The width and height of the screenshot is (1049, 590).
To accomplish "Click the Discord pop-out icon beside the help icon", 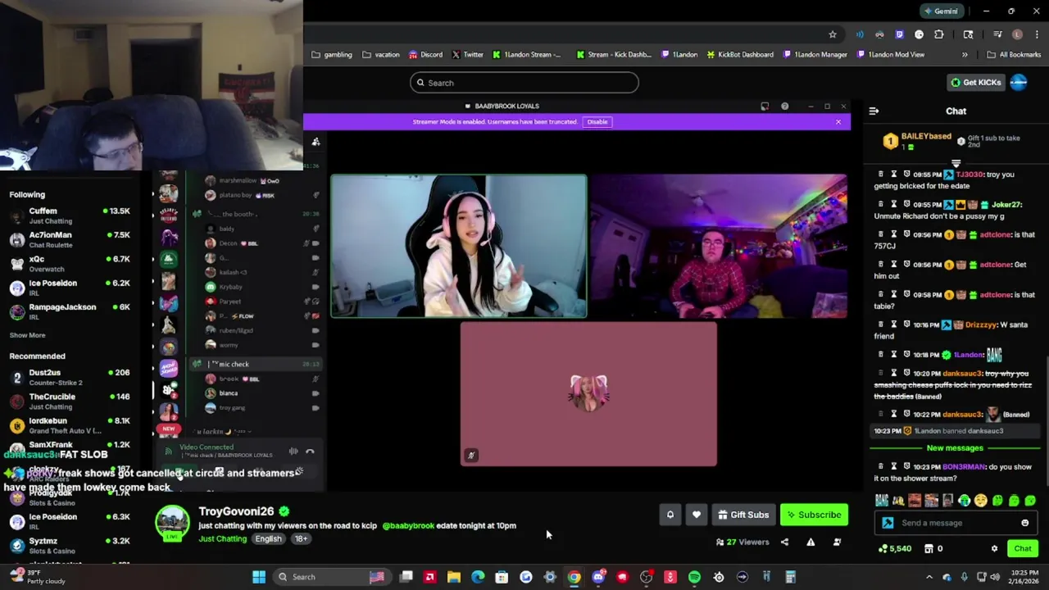I will click(x=765, y=106).
